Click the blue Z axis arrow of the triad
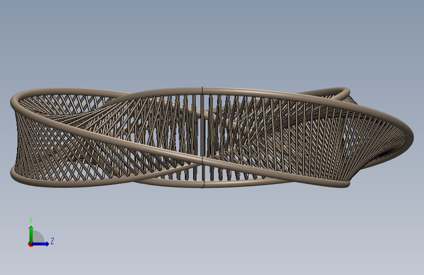Viewport: 424px width, 275px height. (x=41, y=244)
